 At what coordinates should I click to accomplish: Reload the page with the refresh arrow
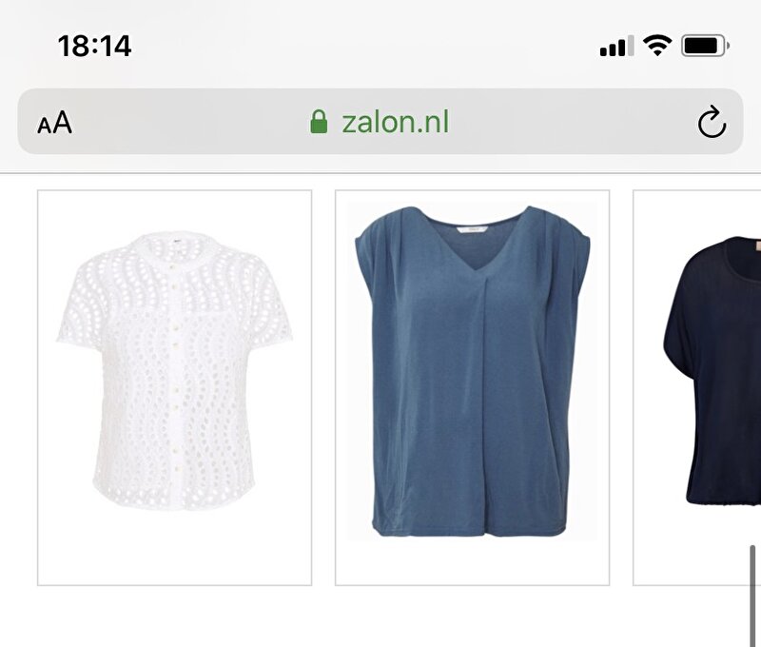(x=712, y=122)
